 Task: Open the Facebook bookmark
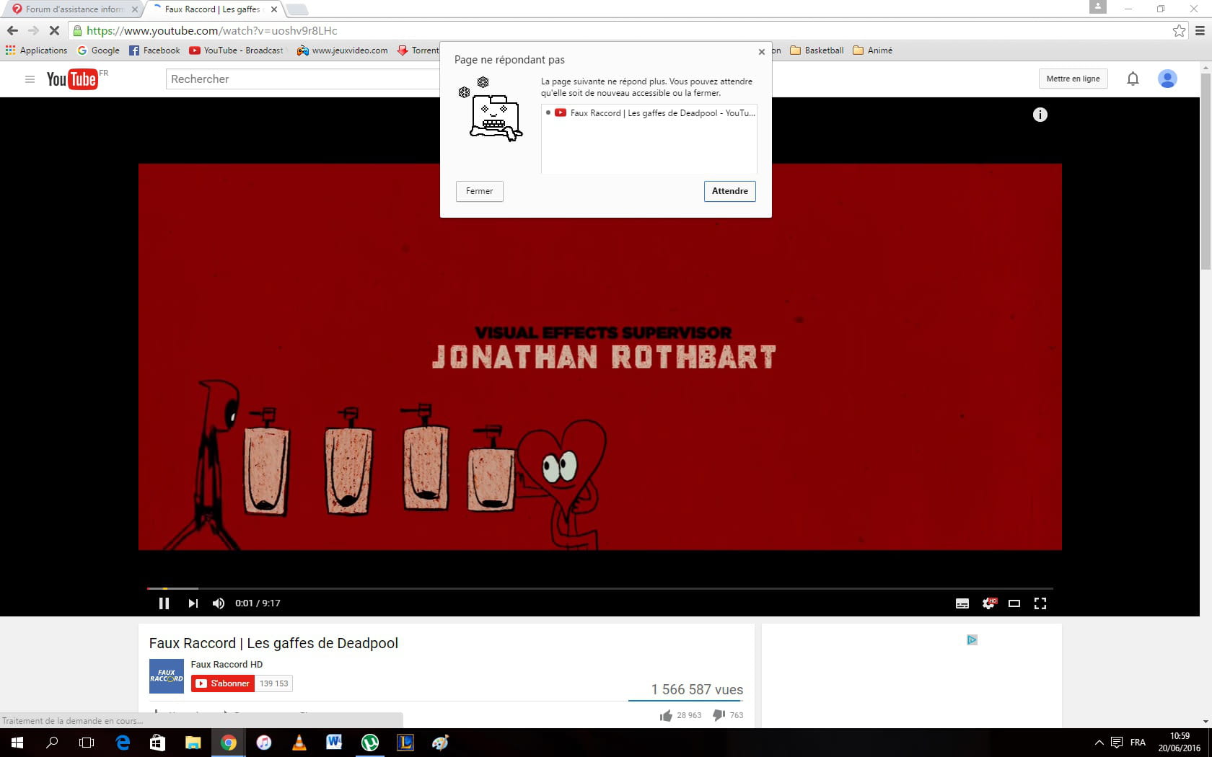coord(154,50)
